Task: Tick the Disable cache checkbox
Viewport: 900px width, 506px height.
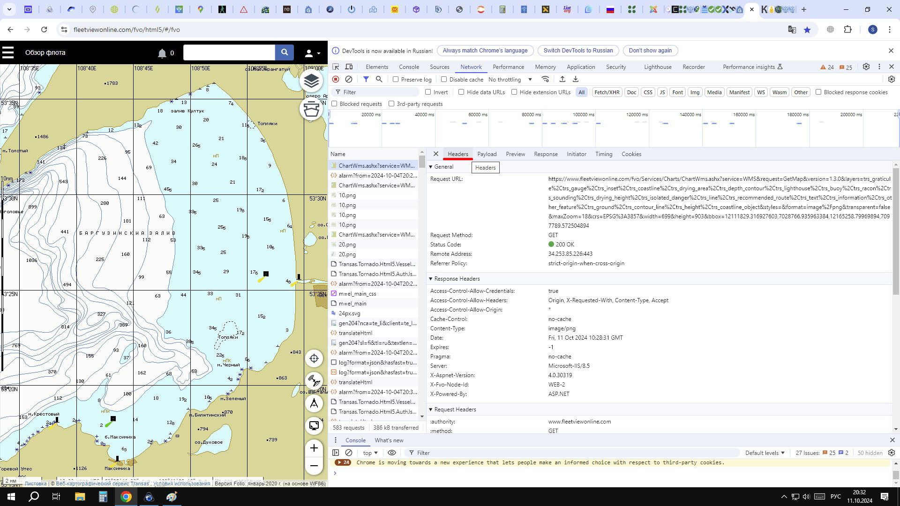Action: pos(444,80)
